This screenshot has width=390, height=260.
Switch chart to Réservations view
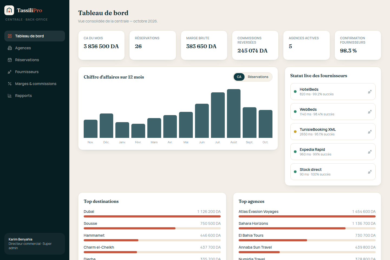(258, 77)
